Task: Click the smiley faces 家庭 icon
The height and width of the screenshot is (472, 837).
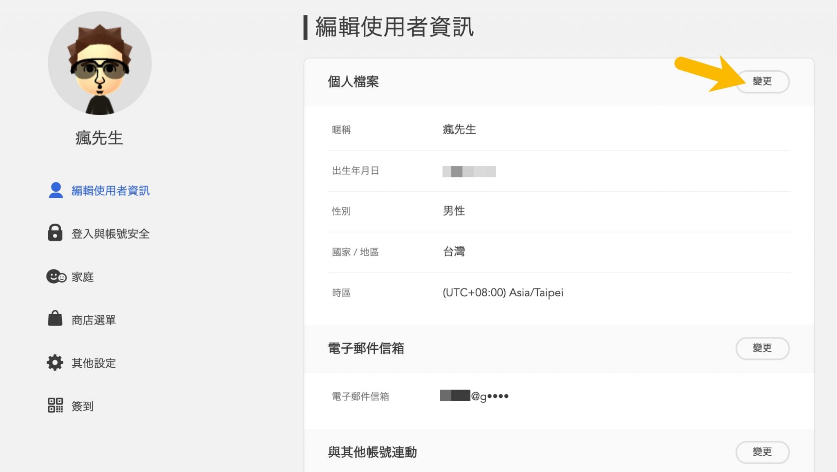Action: (56, 277)
